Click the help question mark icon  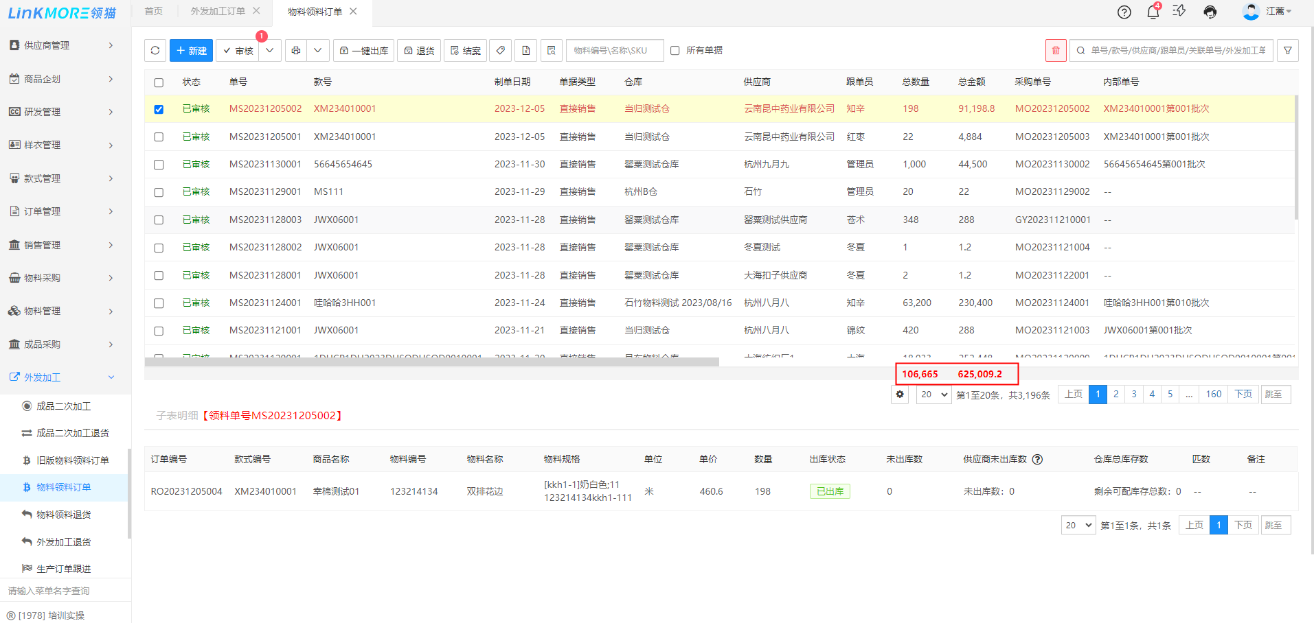pos(1124,12)
